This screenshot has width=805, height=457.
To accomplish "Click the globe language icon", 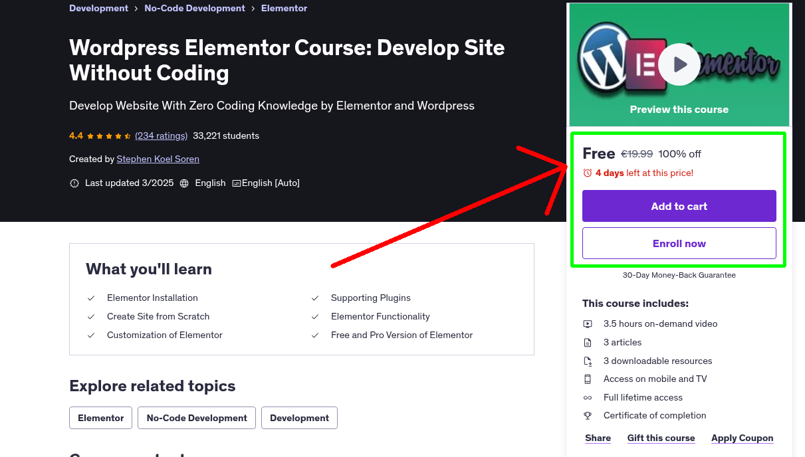I will (x=184, y=183).
